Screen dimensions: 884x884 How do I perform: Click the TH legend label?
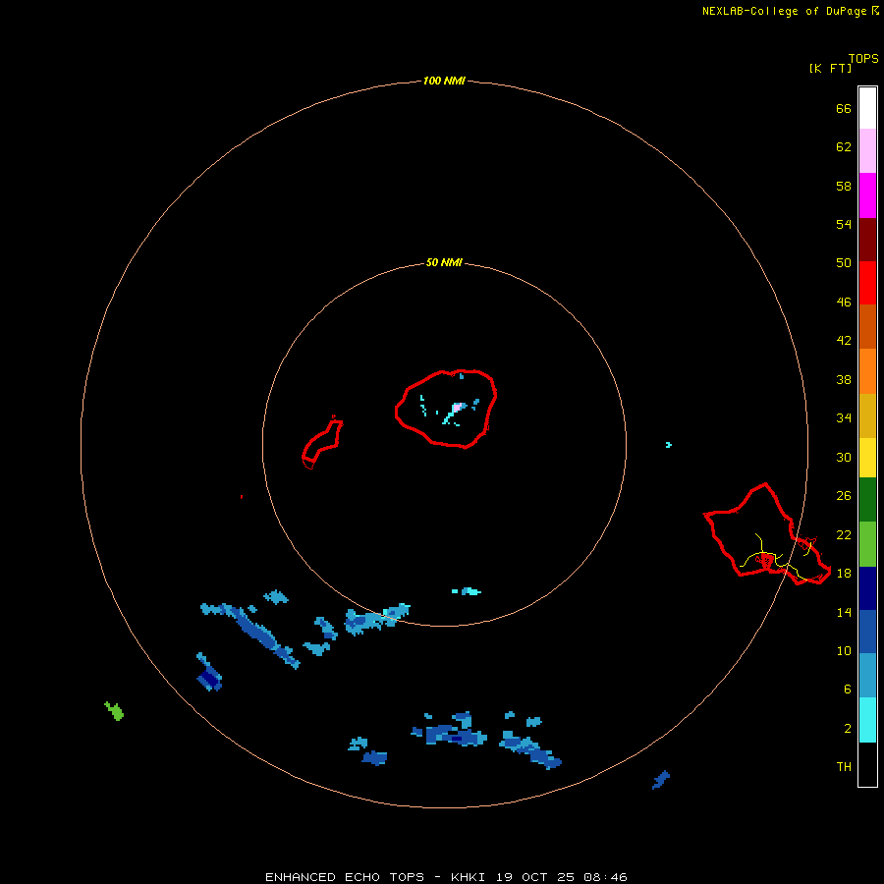(844, 767)
